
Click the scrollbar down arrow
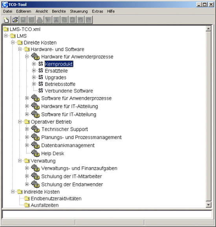209,205
